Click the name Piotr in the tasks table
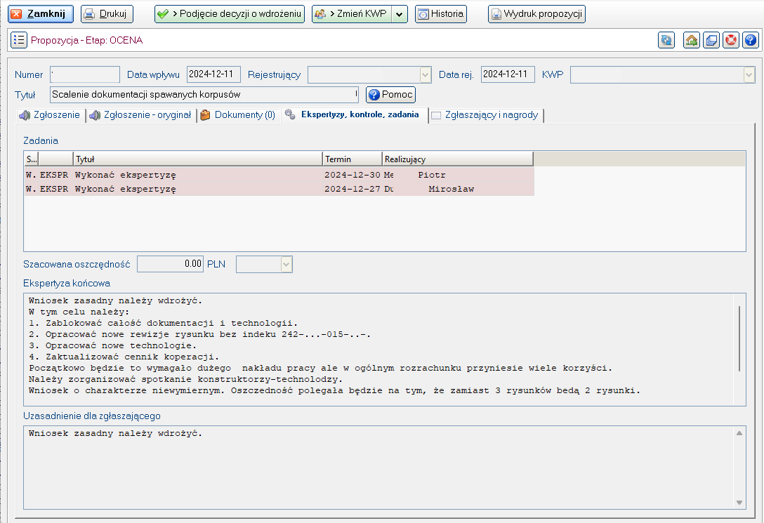Viewport: 764px width, 523px height. (432, 175)
